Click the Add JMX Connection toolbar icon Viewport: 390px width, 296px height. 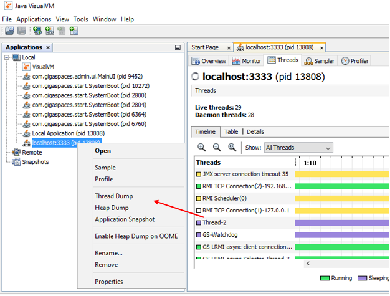[x=50, y=31]
